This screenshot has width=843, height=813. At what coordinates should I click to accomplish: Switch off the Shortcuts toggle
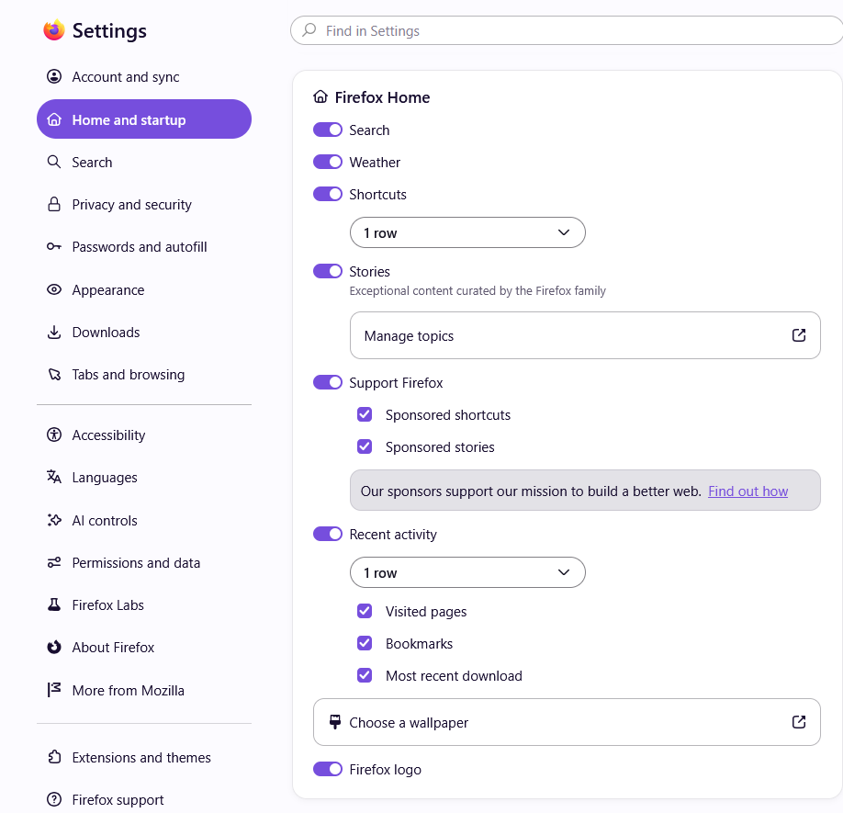328,194
